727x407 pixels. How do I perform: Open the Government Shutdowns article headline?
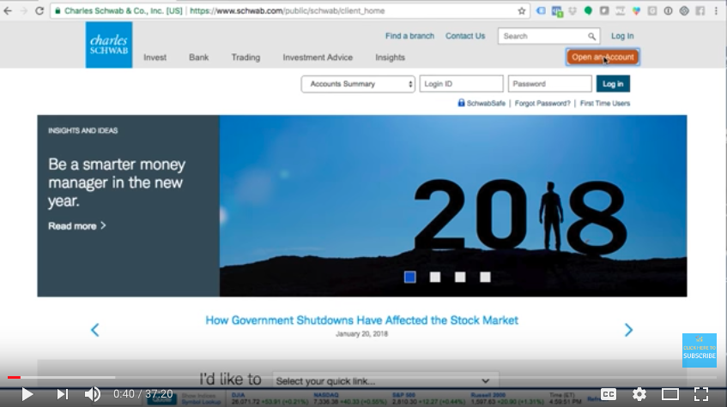tap(361, 320)
